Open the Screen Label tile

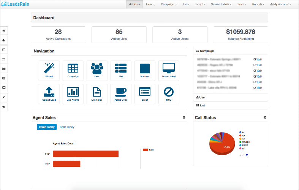169,71
